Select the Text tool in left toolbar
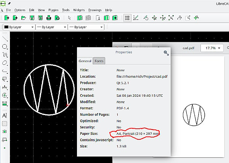 [5, 115]
